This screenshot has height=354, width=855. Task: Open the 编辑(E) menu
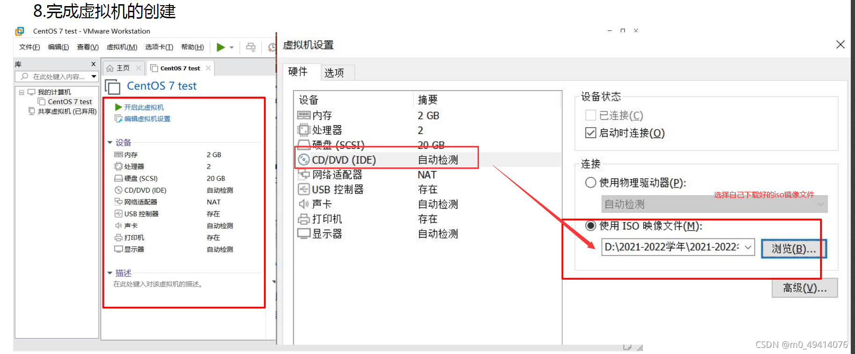[x=58, y=47]
